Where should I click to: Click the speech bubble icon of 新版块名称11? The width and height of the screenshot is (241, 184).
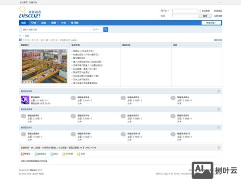123,134
